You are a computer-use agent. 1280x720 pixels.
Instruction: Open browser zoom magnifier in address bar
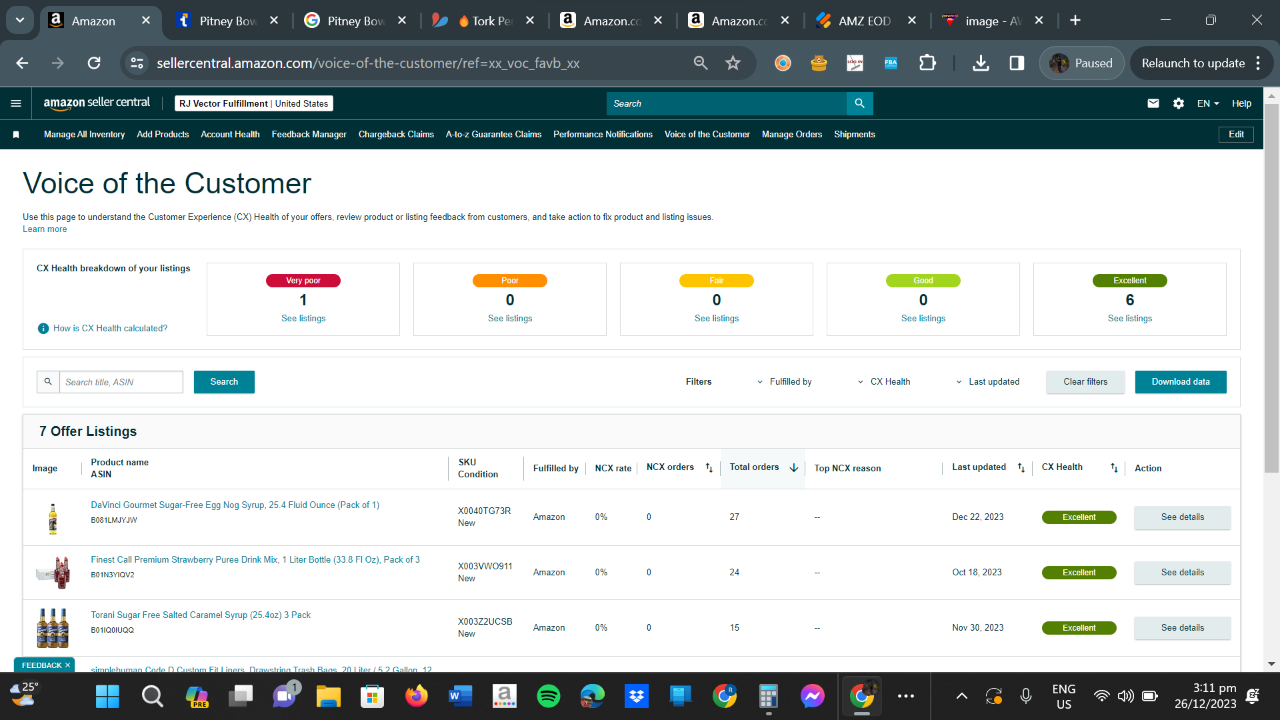pos(701,63)
